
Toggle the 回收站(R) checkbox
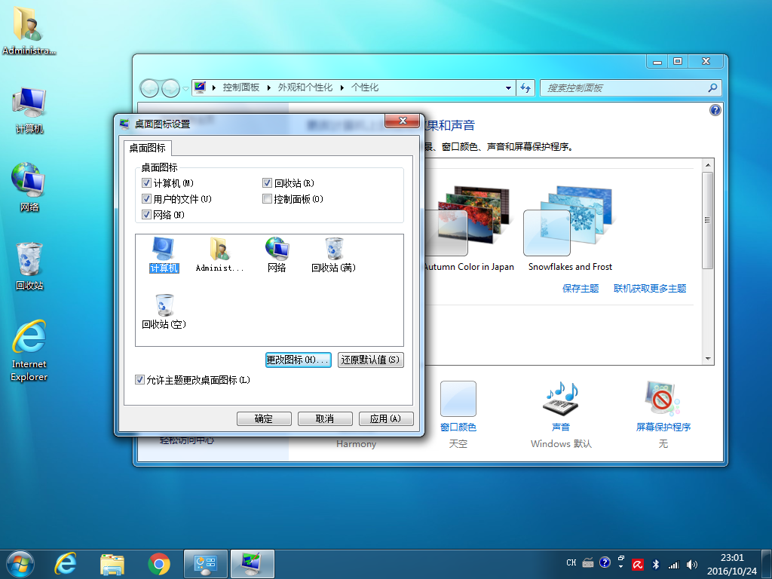click(x=267, y=183)
